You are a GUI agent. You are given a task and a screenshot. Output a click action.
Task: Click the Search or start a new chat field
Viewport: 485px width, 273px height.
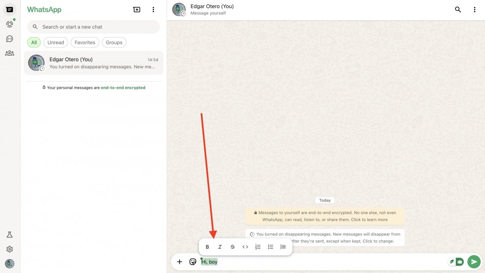93,27
